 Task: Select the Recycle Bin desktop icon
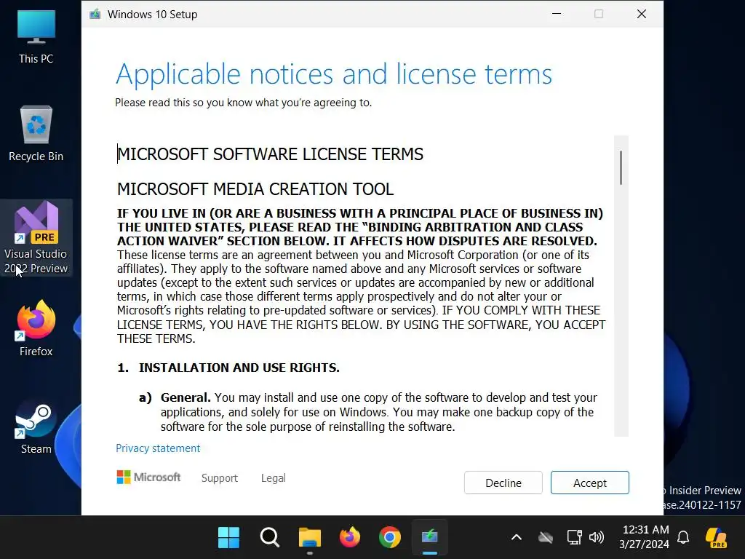(36, 134)
